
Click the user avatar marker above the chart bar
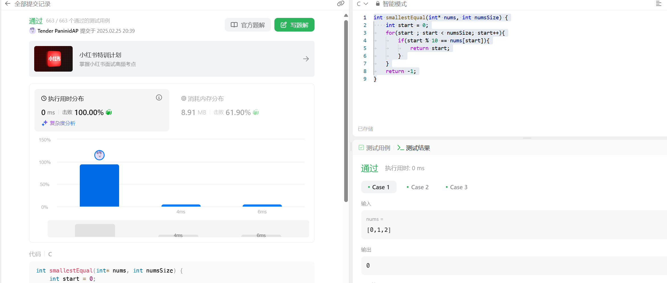99,155
